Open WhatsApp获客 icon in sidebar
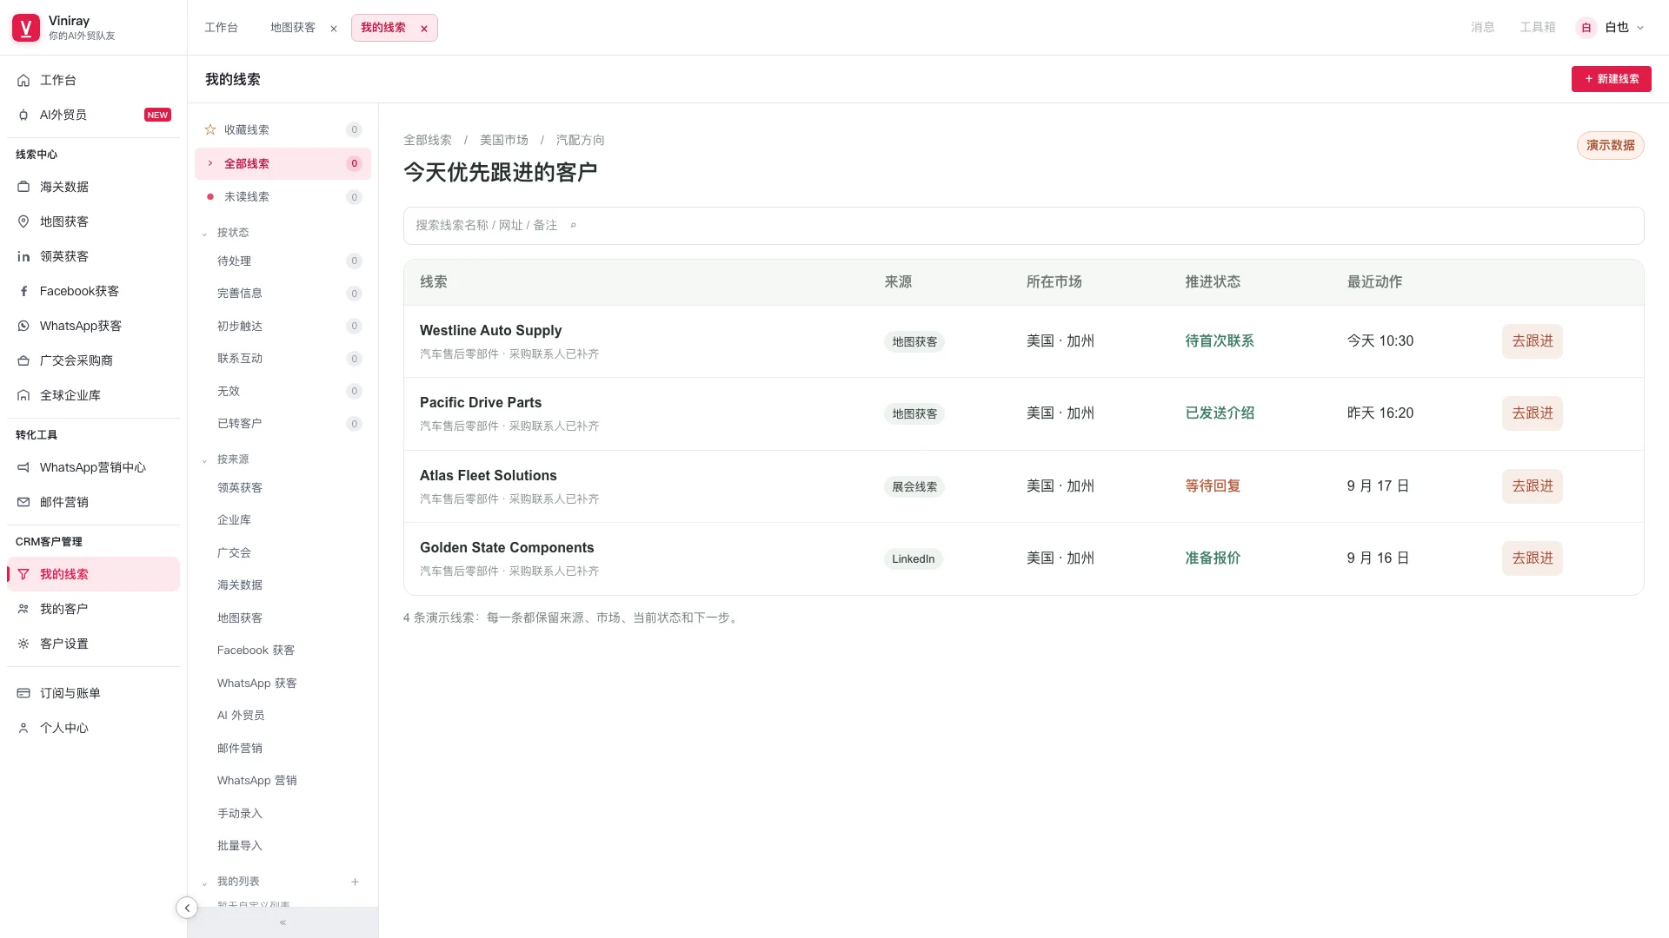Image resolution: width=1669 pixels, height=938 pixels. [23, 326]
